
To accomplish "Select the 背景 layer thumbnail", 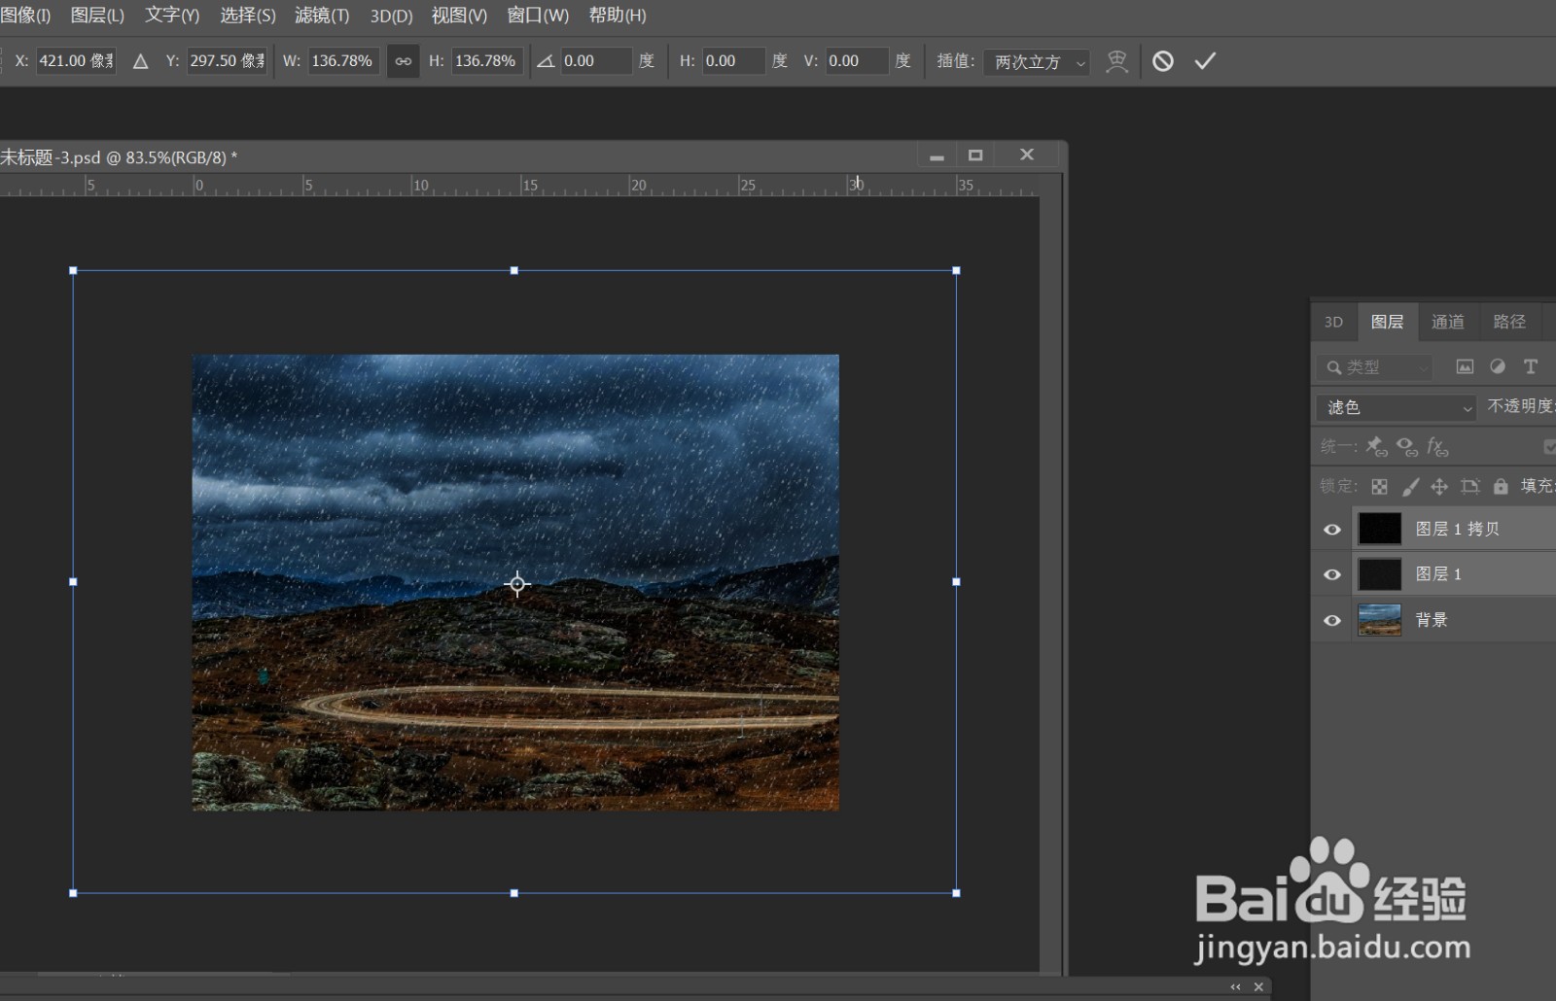I will tap(1379, 620).
